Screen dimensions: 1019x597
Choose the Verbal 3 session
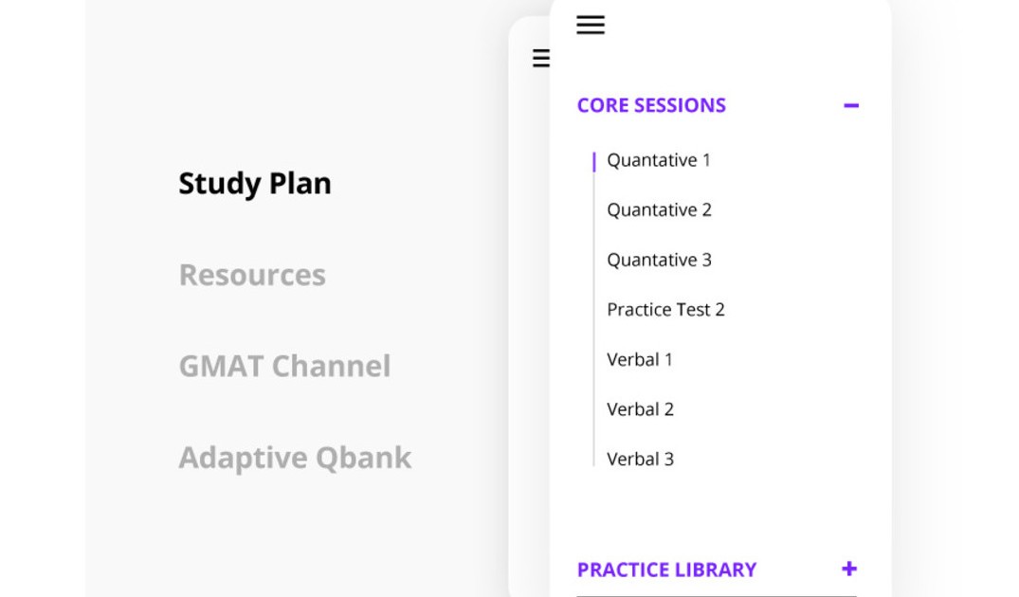pos(640,459)
